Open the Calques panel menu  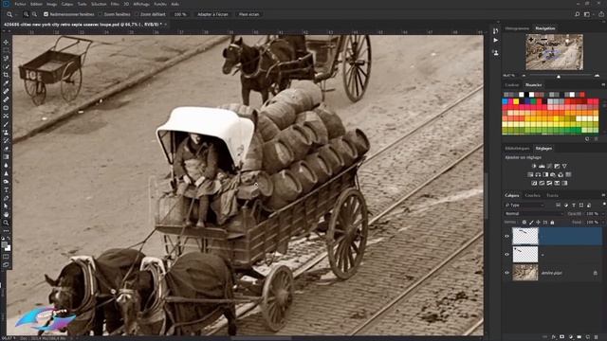click(x=603, y=195)
